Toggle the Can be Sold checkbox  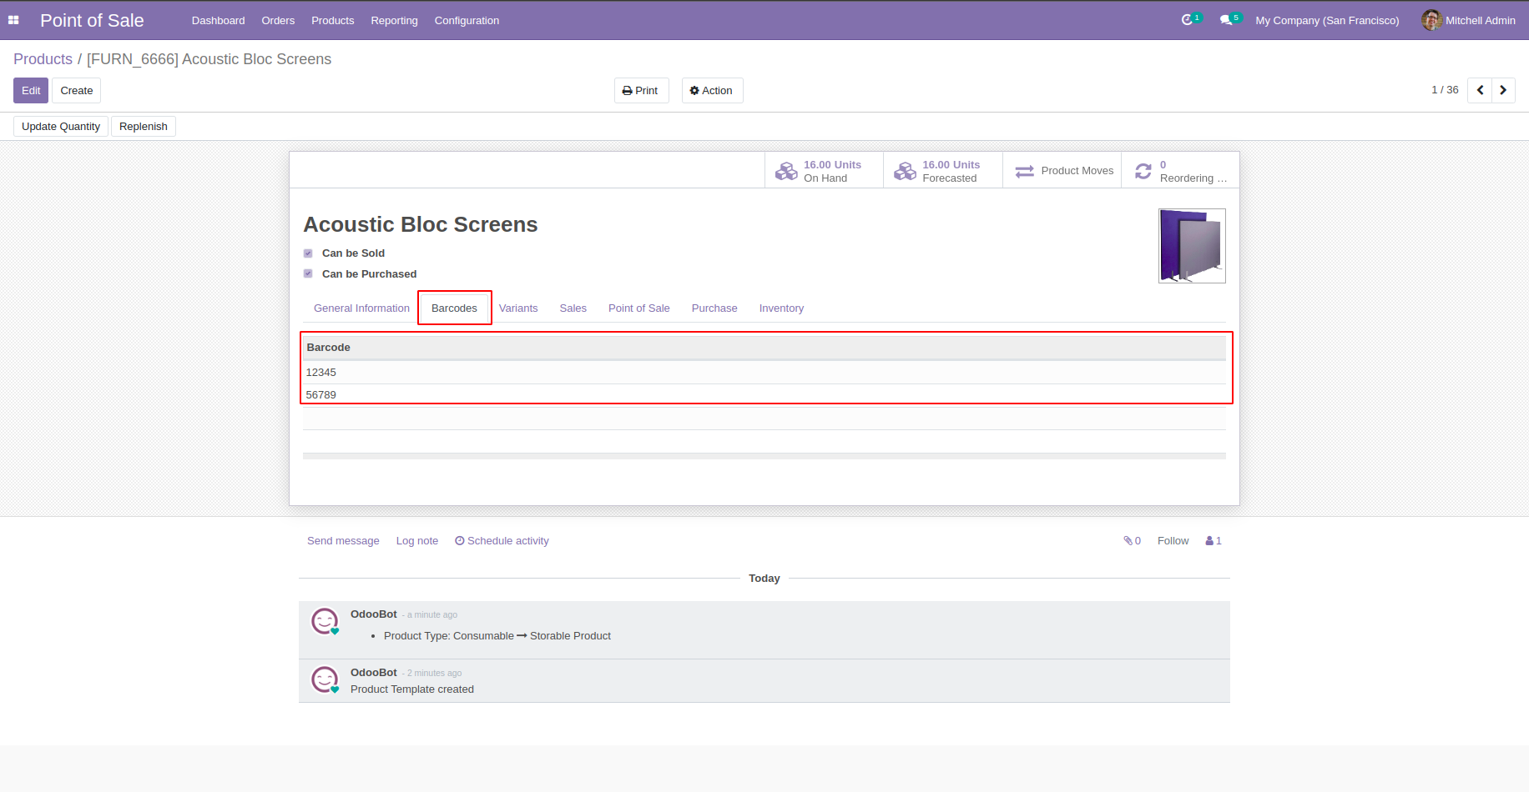pyautogui.click(x=308, y=253)
